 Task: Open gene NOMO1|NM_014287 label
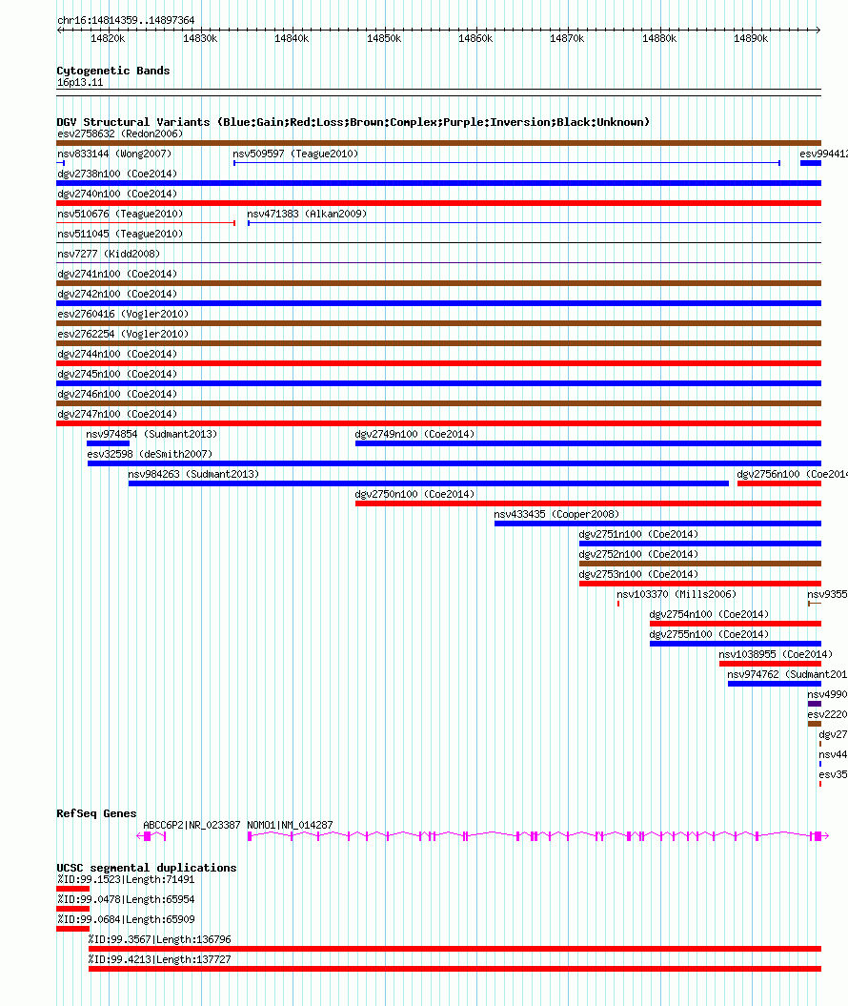[290, 825]
